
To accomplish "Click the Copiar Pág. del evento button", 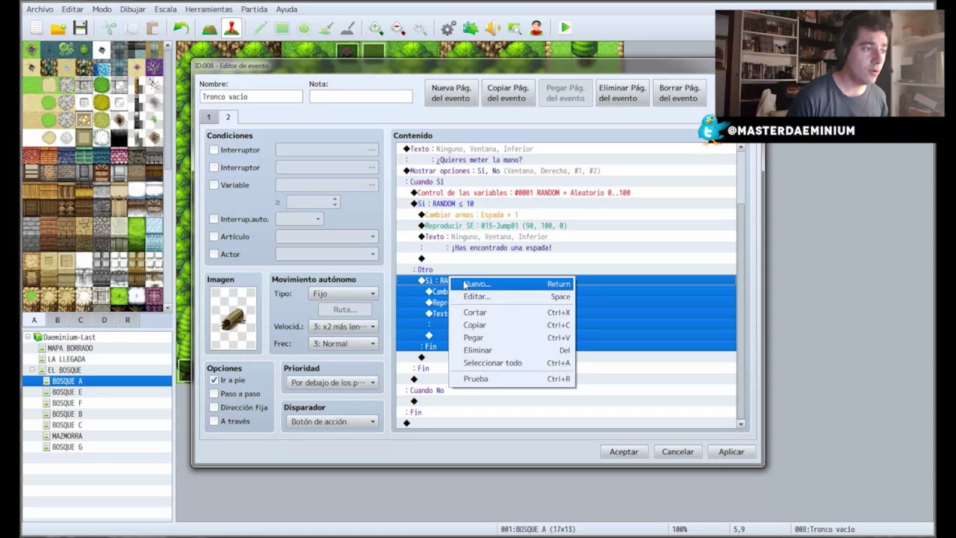I will [508, 93].
